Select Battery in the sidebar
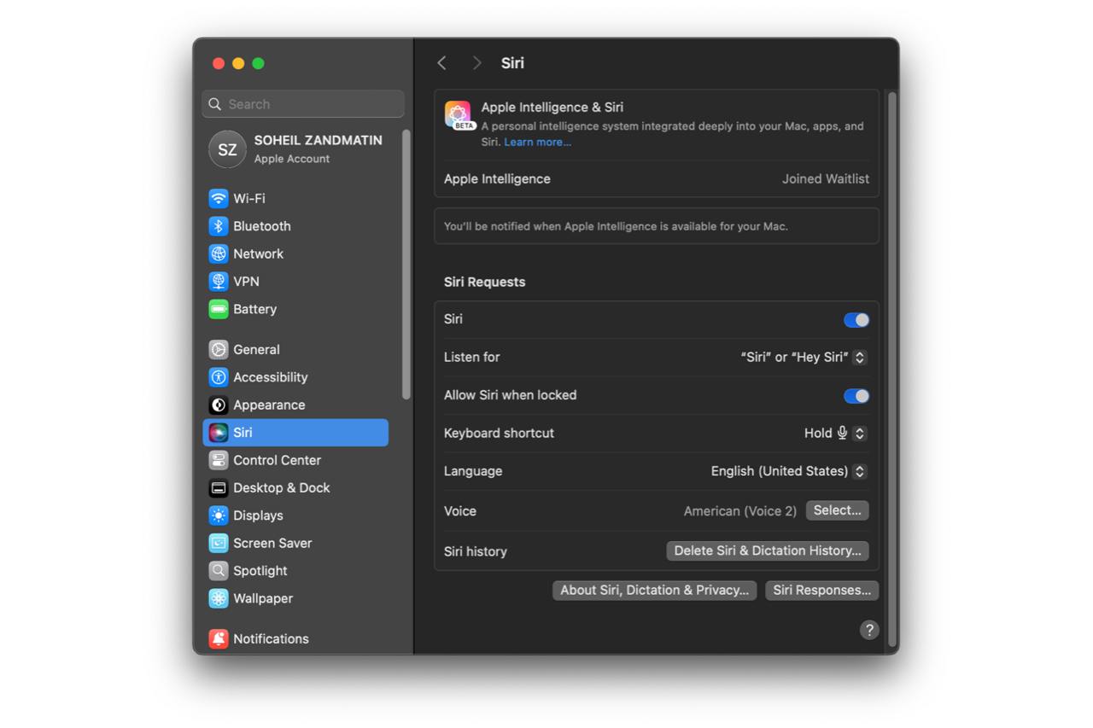This screenshot has height=728, width=1093. coord(295,309)
